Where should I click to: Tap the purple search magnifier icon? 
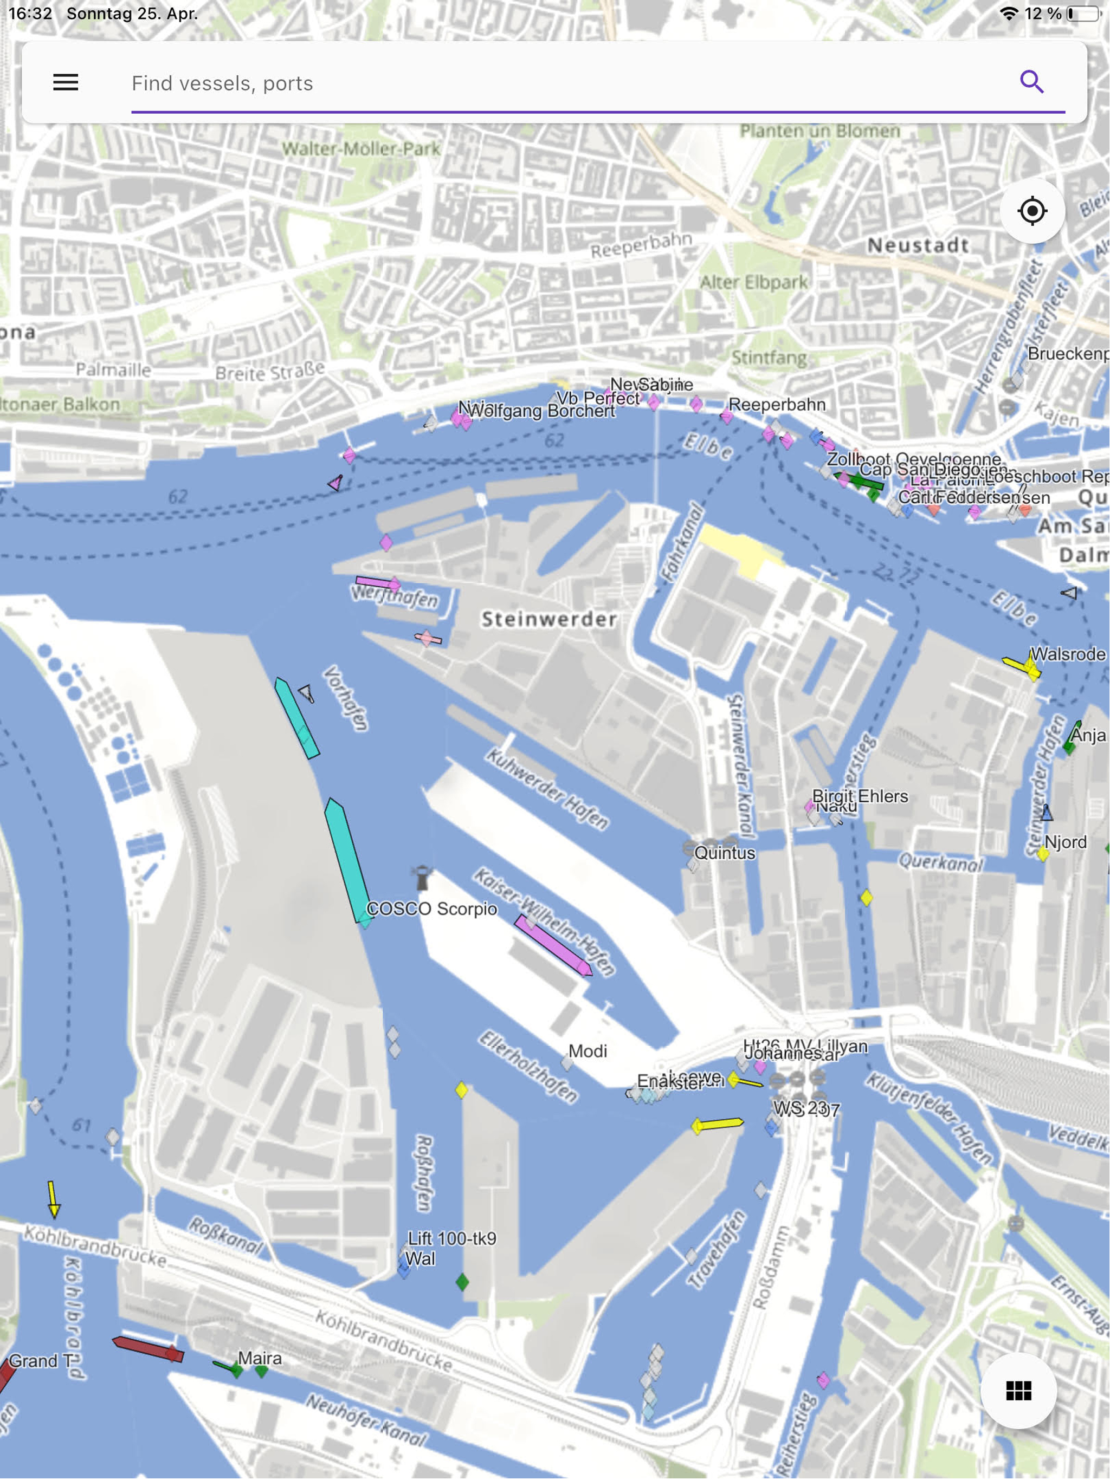1031,82
